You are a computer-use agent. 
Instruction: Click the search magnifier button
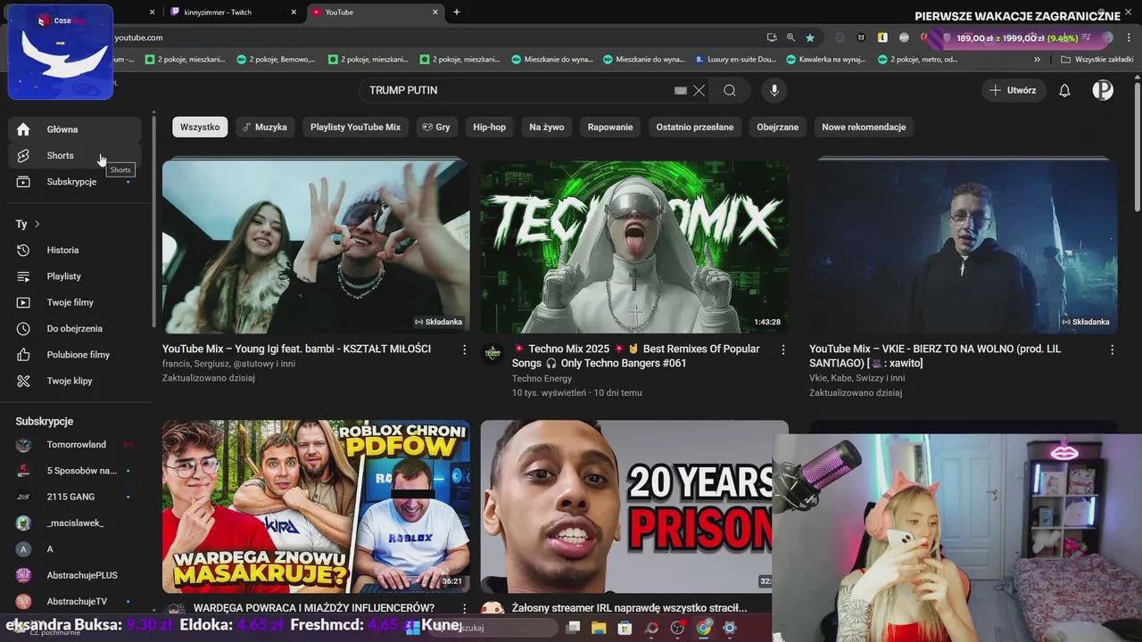(730, 90)
